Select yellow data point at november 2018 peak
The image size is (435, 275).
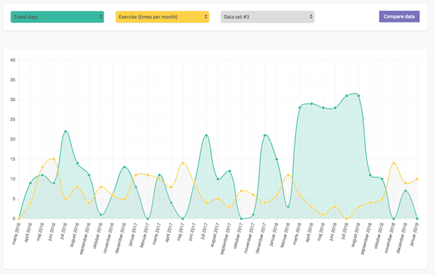point(394,163)
